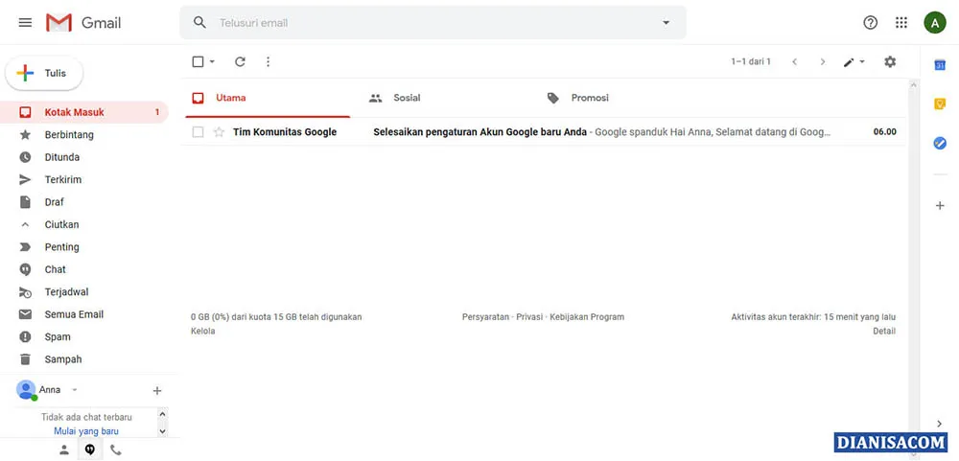Open search options dropdown arrow
The height and width of the screenshot is (461, 959).
[667, 23]
